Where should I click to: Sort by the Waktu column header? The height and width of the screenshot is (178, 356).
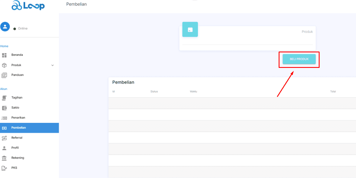tap(193, 92)
